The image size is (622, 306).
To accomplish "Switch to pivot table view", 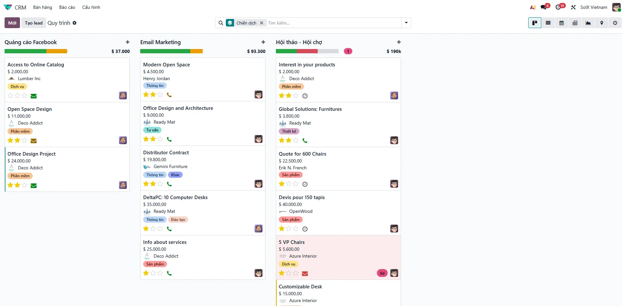I will [x=575, y=23].
